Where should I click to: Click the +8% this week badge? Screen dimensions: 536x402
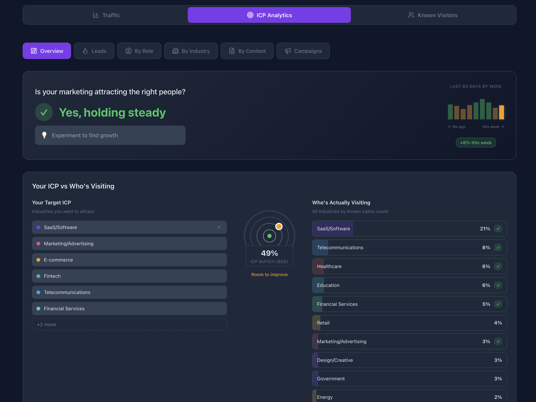[x=476, y=143]
